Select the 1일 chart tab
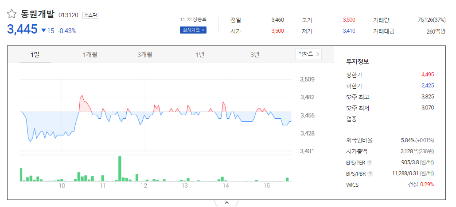Viewport: 456px width, 207px height. point(35,54)
